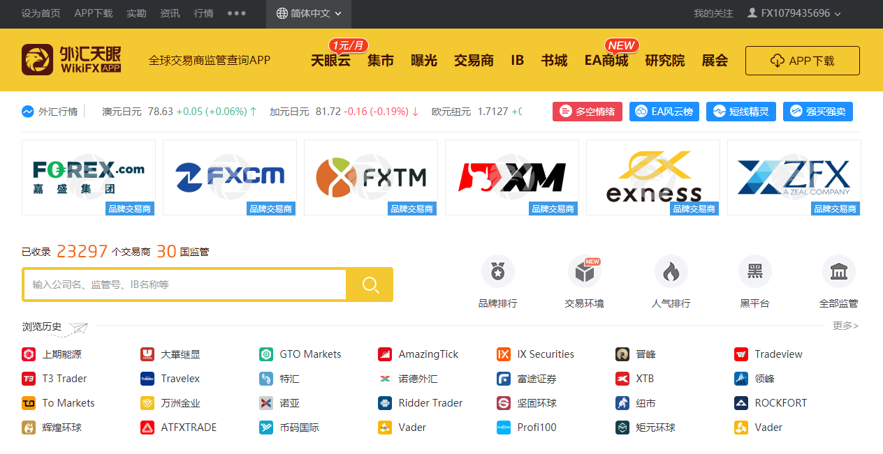Select 展会 in the navigation bar
The image size is (883, 454).
click(715, 61)
